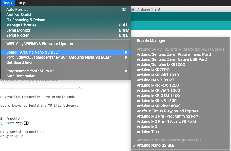Select Adafruit Circuit Playground Express
This screenshot has width=231, height=151.
(167, 111)
